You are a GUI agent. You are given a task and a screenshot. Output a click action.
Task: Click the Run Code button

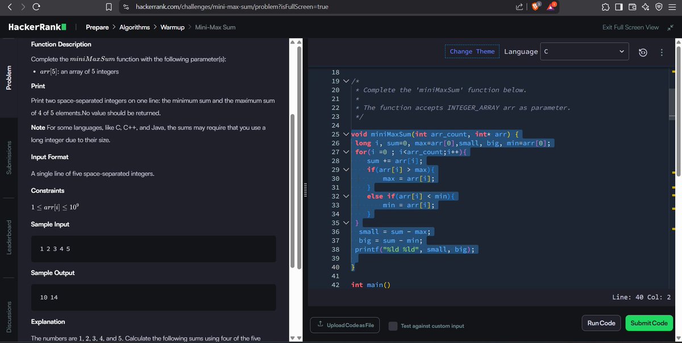pos(601,323)
